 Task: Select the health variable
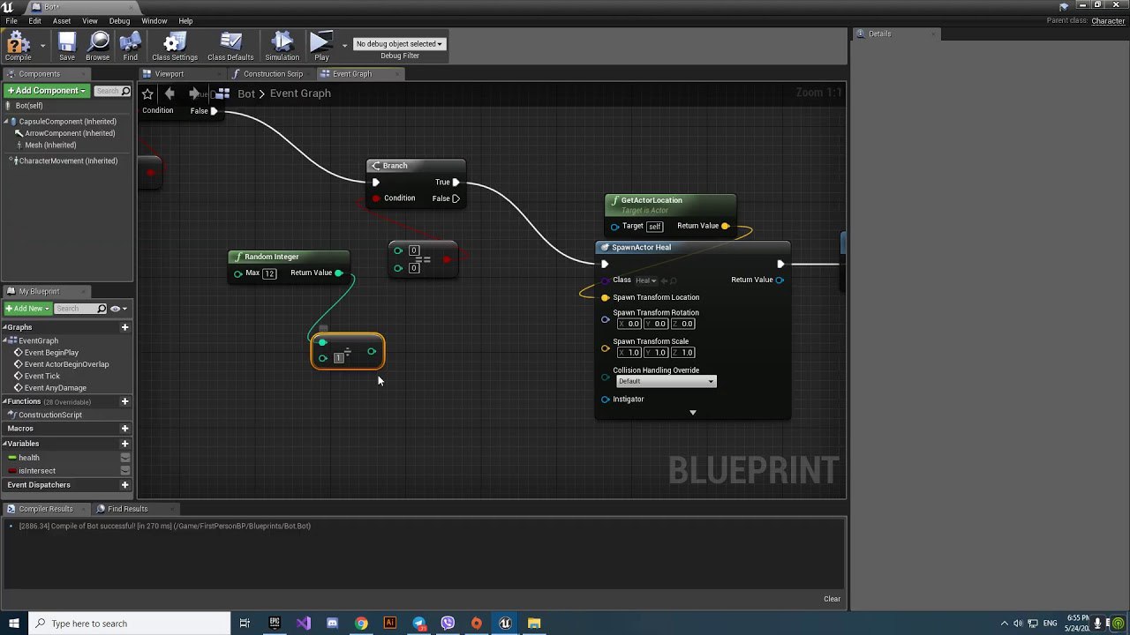(x=29, y=458)
